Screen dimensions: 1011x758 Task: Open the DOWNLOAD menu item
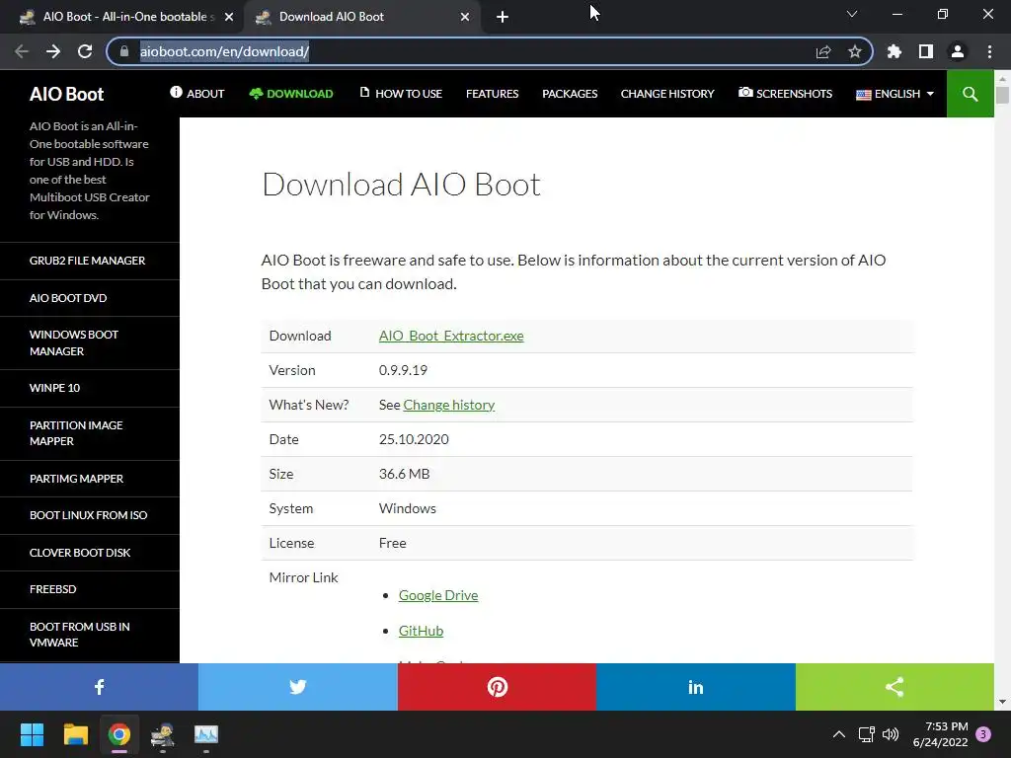coord(291,94)
